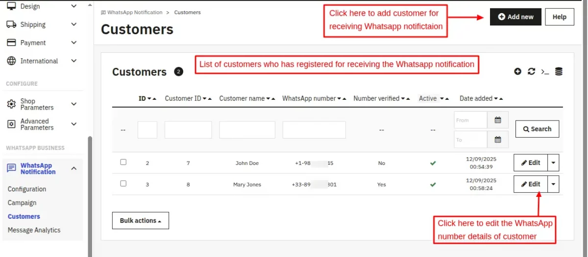Click the Shipping truck icon
The height and width of the screenshot is (257, 588).
pos(11,24)
